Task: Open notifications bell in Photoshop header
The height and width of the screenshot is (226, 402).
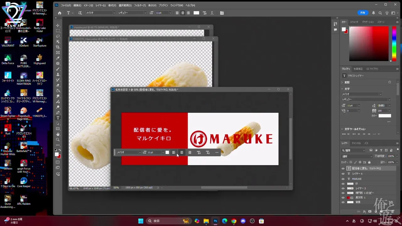Action: click(373, 13)
